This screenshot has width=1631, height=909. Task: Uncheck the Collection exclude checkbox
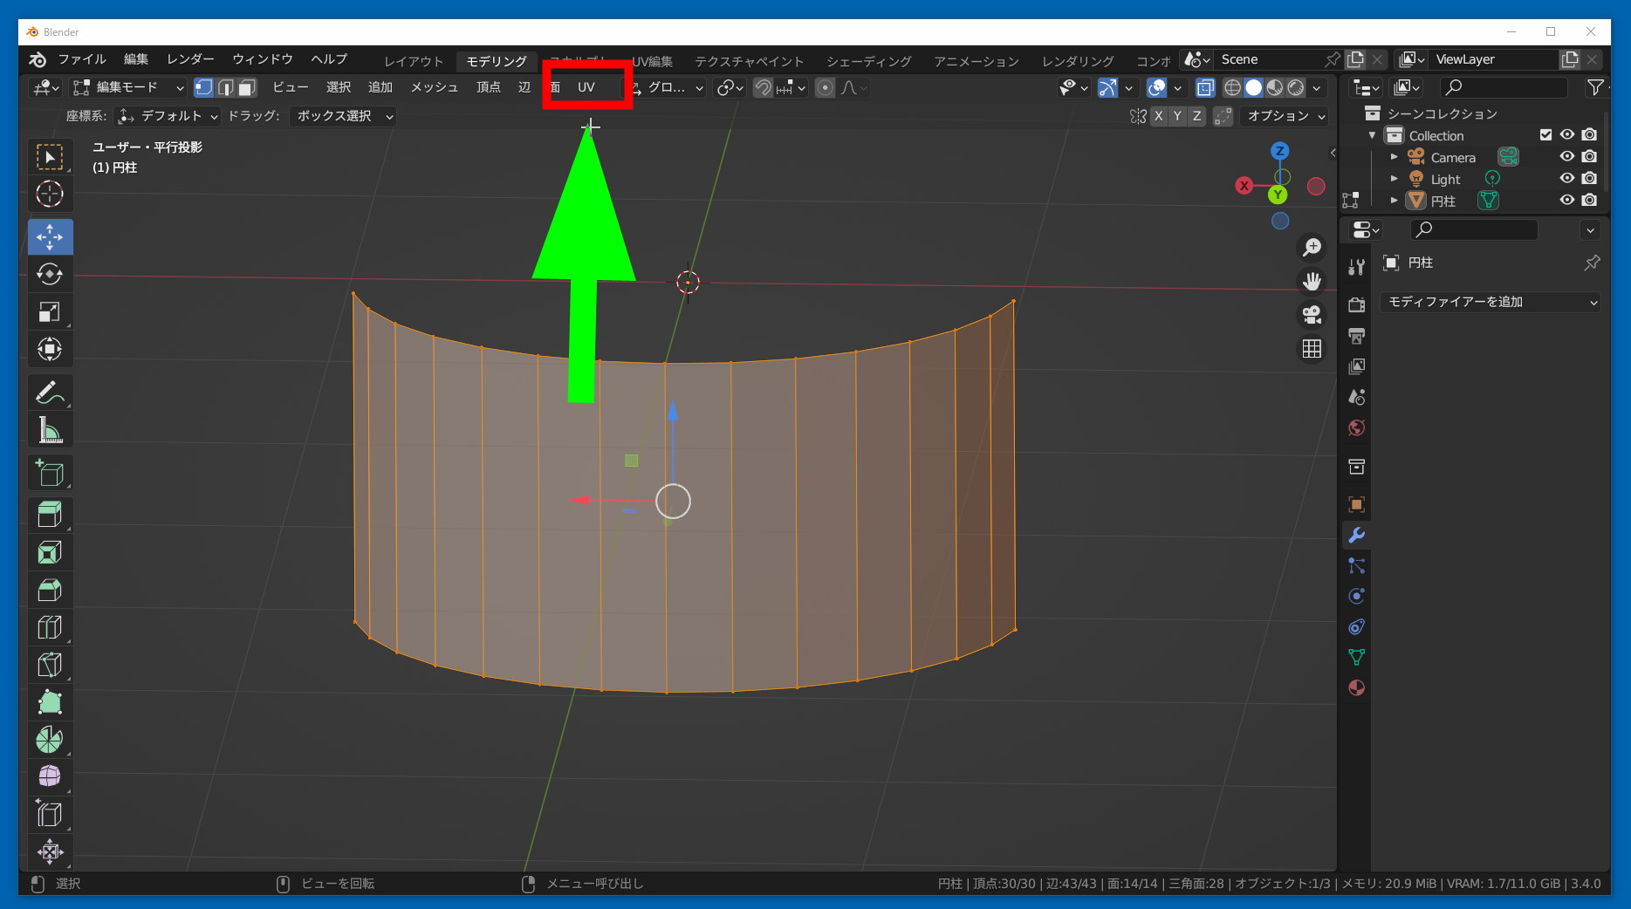[1545, 135]
